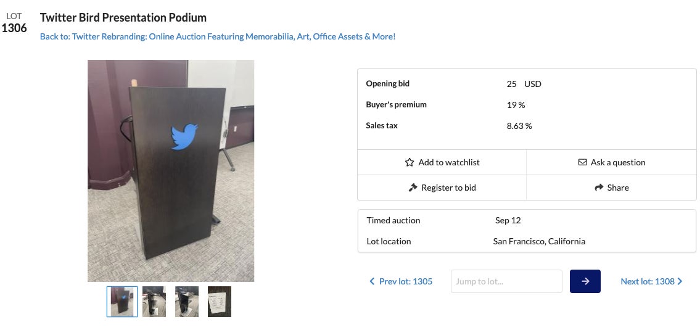Navigate to Prev lot: 1305
This screenshot has height=327, width=700.
click(405, 282)
